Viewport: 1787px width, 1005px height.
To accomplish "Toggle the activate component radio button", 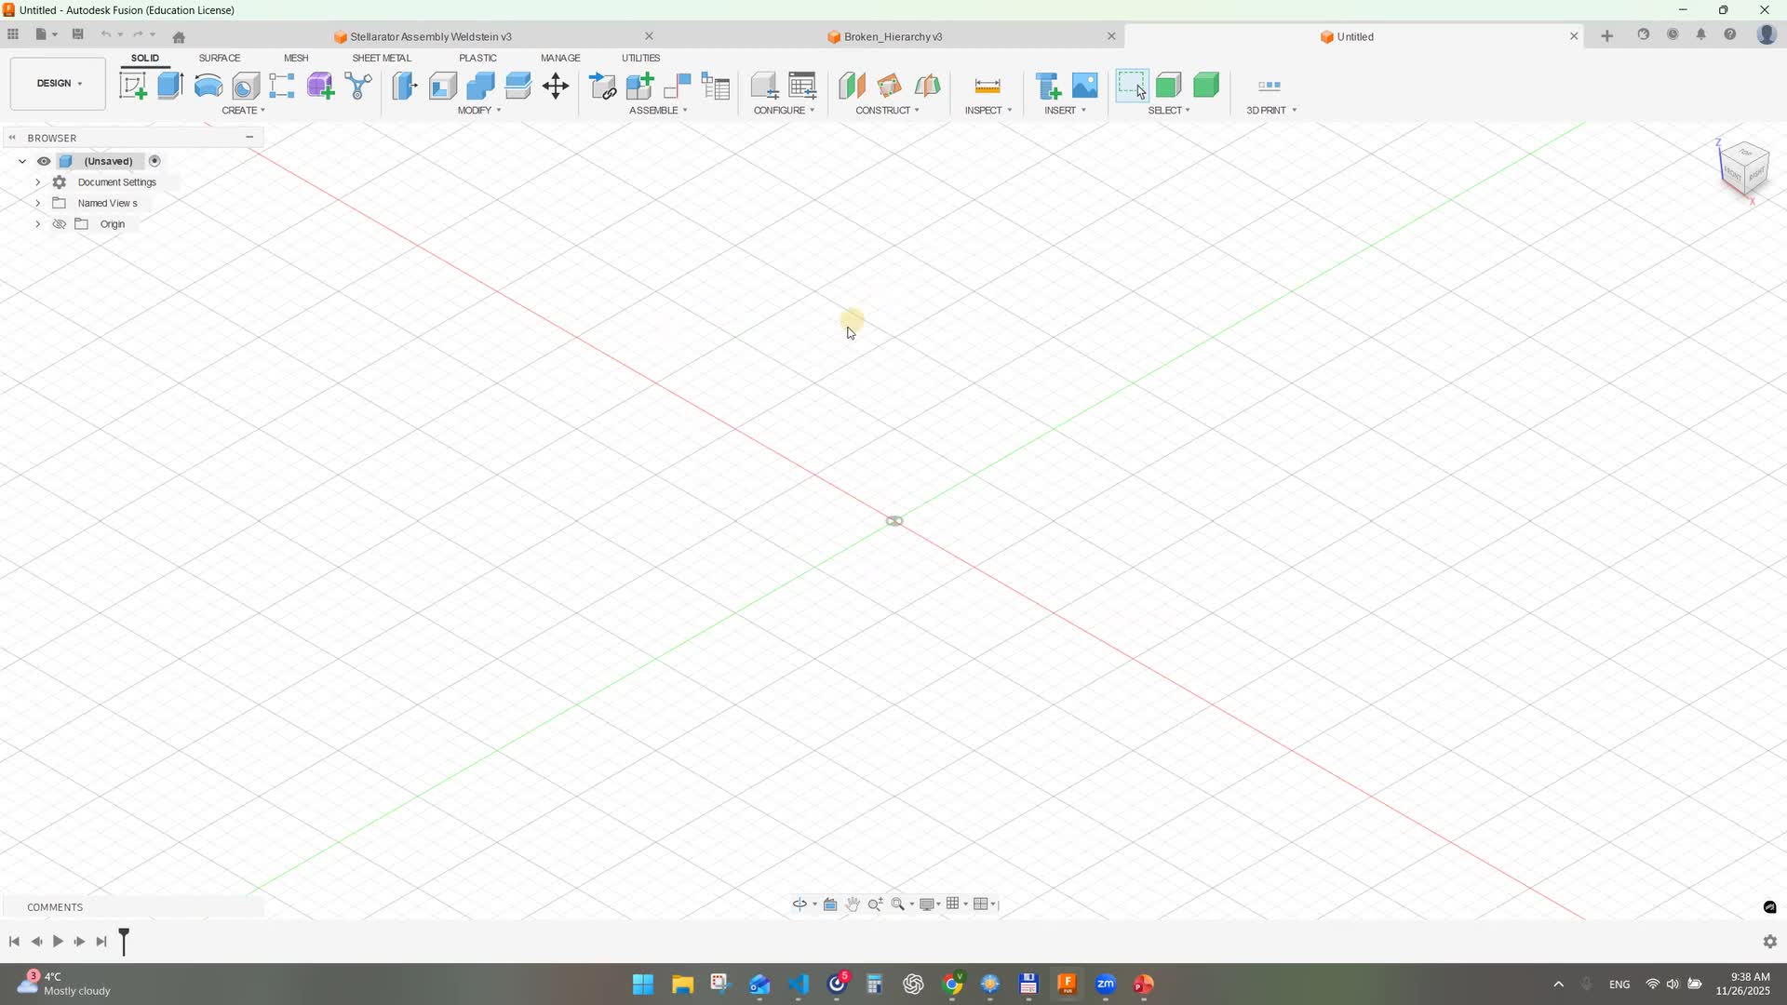I will (155, 161).
